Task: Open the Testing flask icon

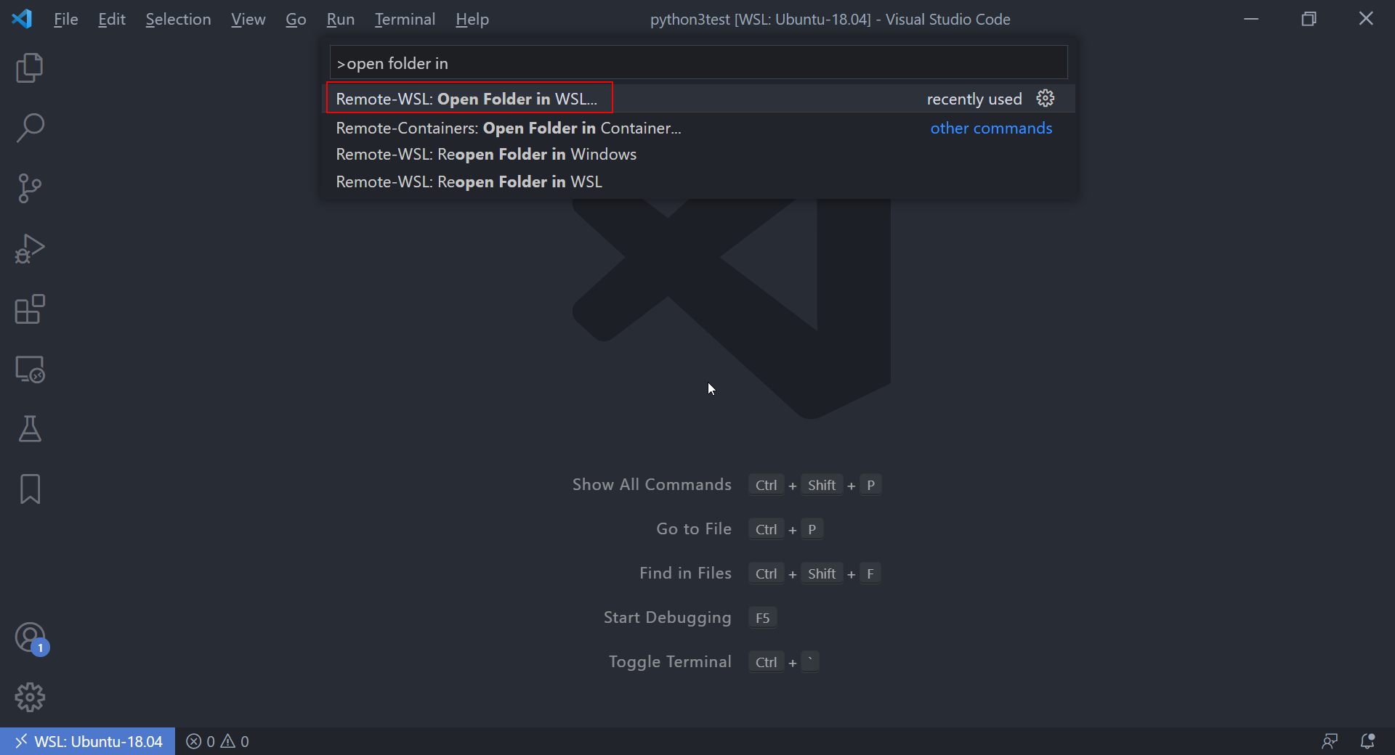Action: point(30,429)
